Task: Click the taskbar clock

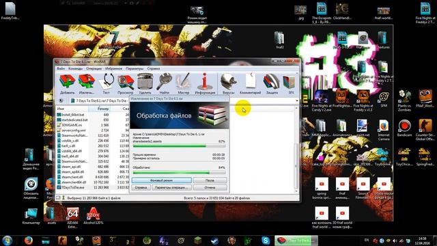Action: [423, 241]
